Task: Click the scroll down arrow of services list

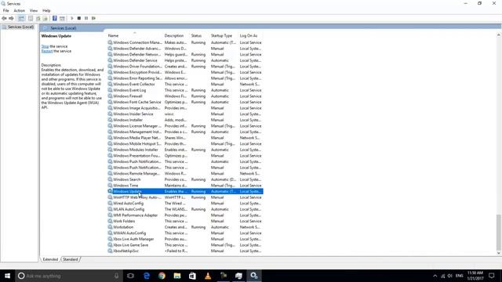Action: (499, 253)
